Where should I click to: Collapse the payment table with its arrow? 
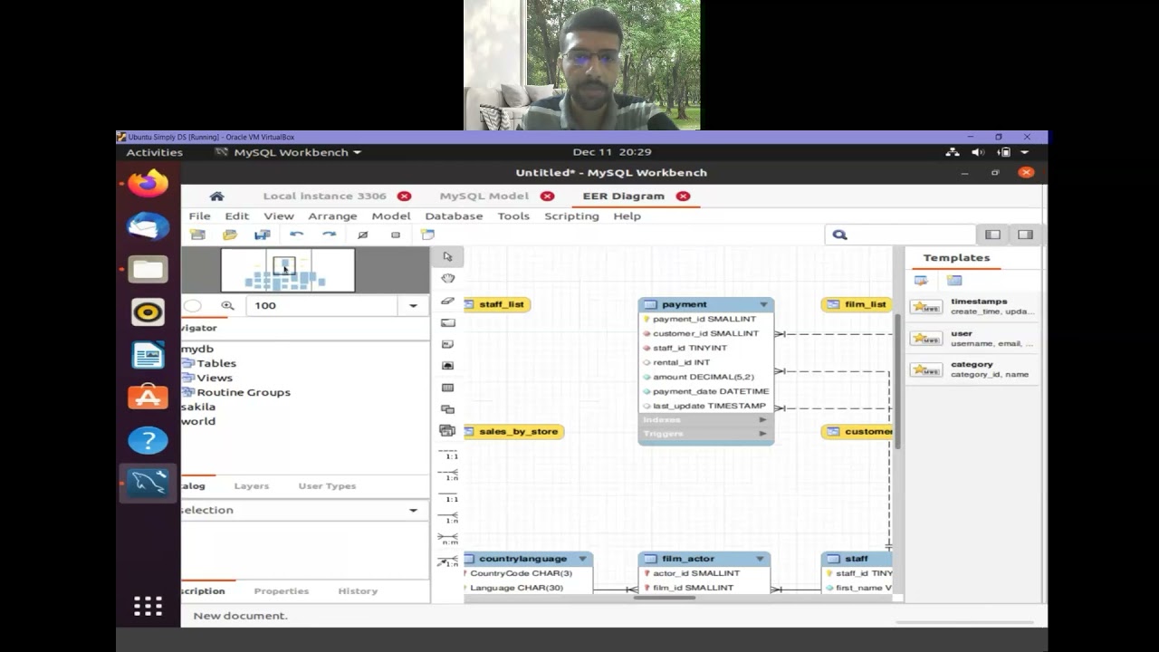[763, 304]
